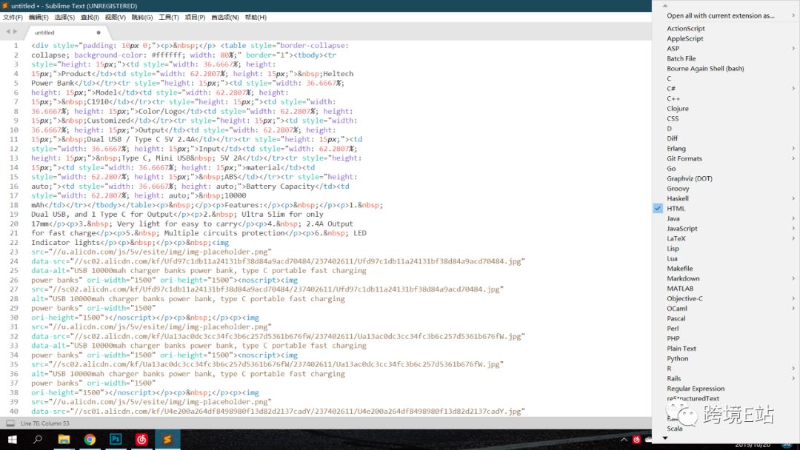Click the red NetEase tray icon
The height and width of the screenshot is (450, 800).
coord(637,440)
